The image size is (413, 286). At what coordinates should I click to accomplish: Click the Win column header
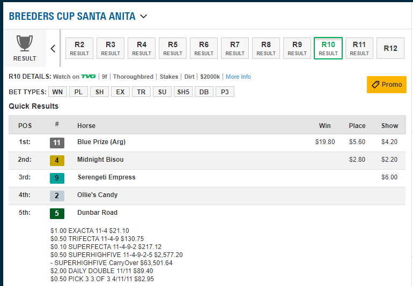click(324, 126)
